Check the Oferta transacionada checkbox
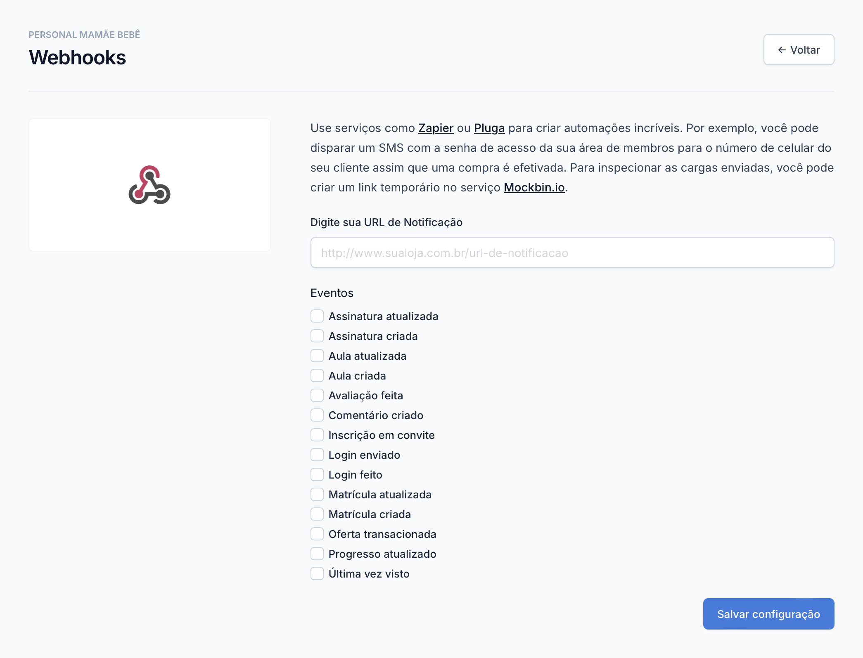The image size is (863, 658). [x=317, y=534]
